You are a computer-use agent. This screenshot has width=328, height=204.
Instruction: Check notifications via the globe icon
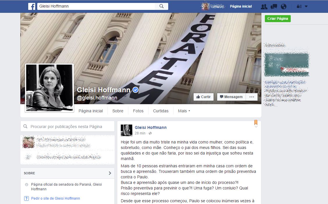point(283,6)
